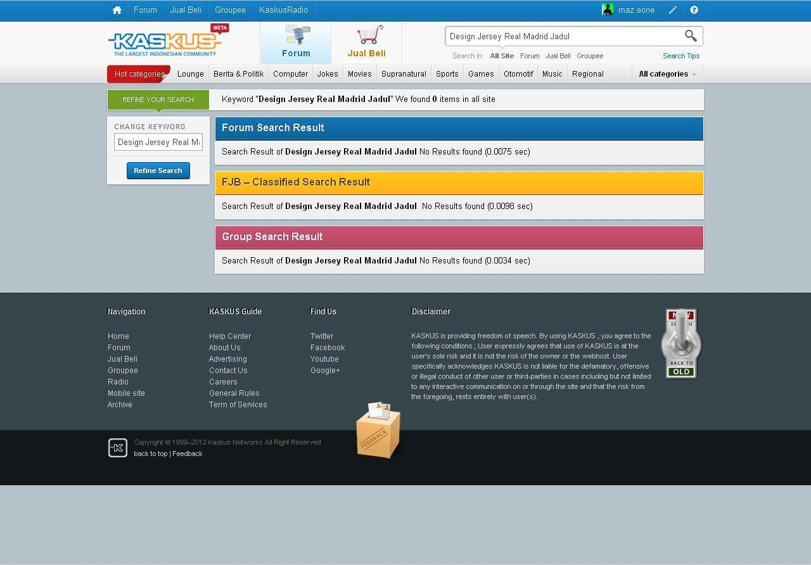Open the Supranatural category
Screen dimensions: 811x565
pos(404,74)
